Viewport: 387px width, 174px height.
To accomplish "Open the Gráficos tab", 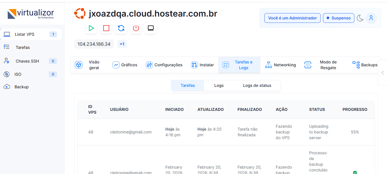I will point(125,65).
